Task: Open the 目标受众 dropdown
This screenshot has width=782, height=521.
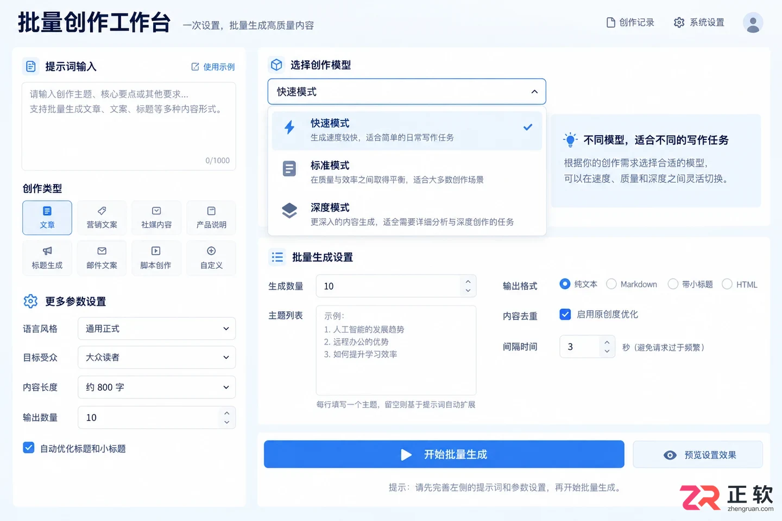Action: pos(156,357)
